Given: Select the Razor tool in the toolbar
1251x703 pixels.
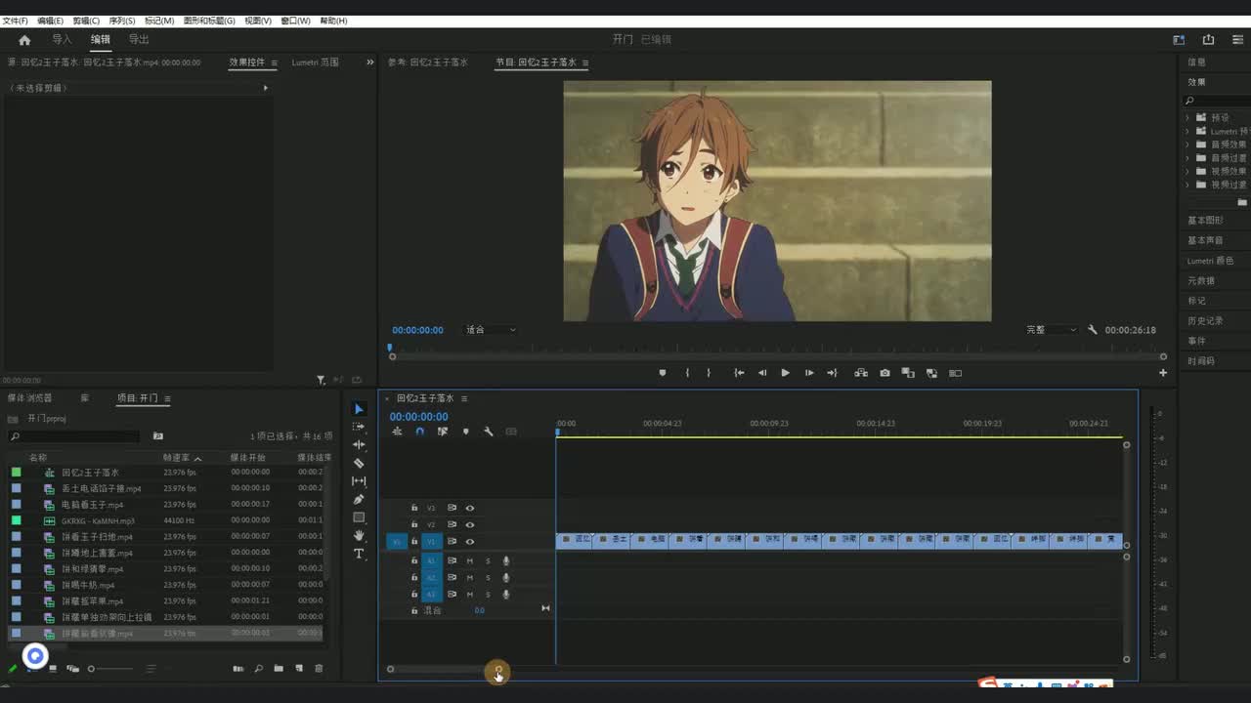Looking at the screenshot, I should click(359, 463).
